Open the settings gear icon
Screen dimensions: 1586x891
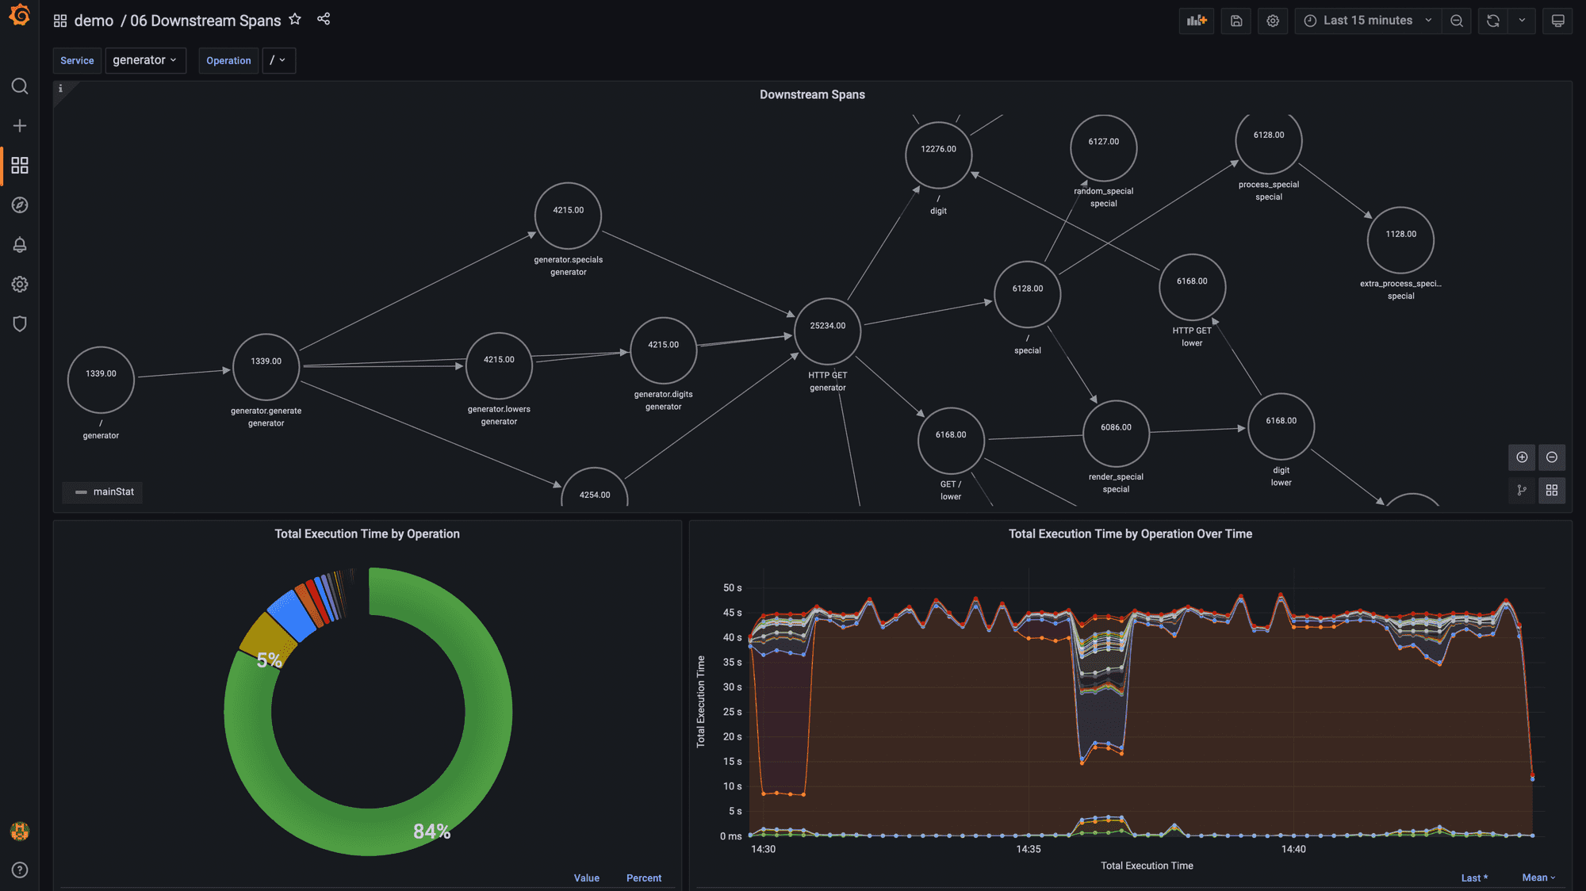(1271, 20)
